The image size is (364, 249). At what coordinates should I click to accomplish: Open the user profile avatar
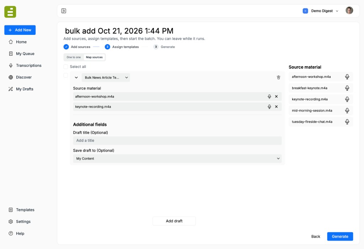click(349, 10)
